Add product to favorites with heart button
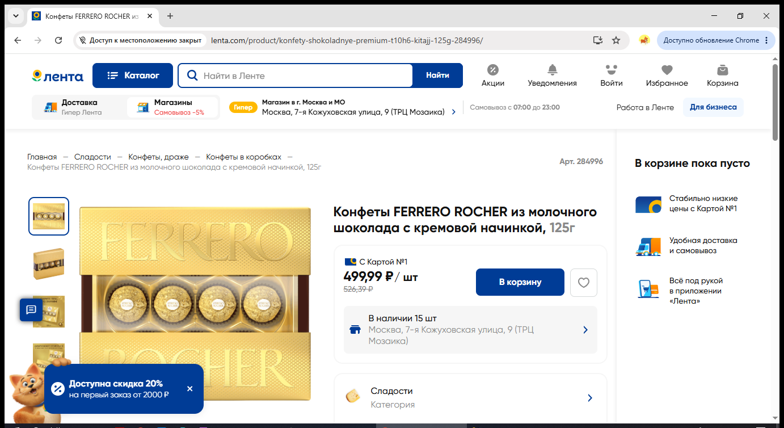 tap(584, 283)
